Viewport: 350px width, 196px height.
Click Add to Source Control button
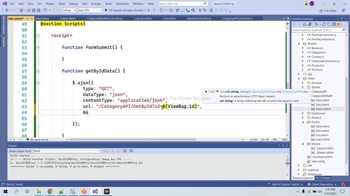pyautogui.click(x=285, y=184)
